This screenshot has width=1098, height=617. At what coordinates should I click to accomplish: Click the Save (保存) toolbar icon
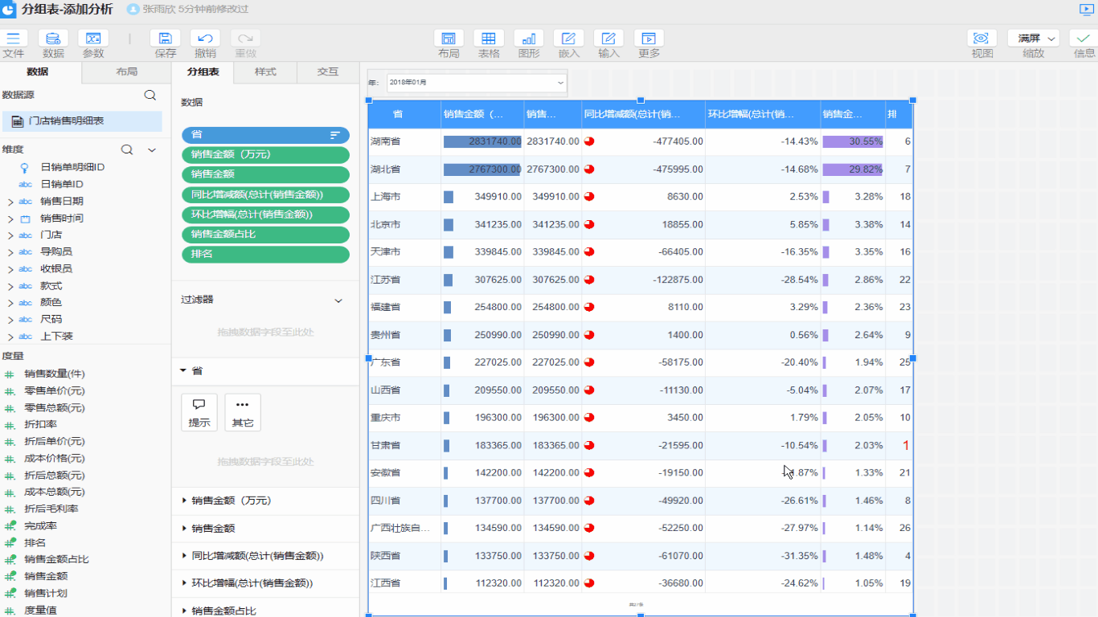pos(165,39)
